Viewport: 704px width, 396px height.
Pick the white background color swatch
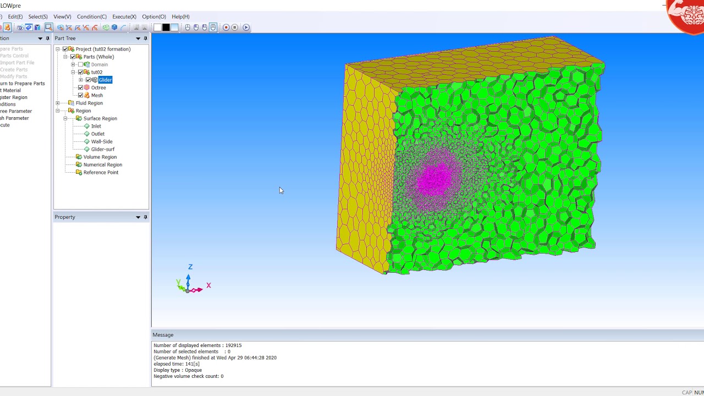[x=157, y=28]
